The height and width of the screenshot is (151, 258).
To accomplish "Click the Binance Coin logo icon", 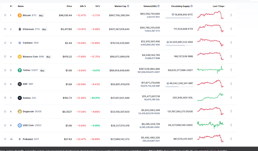I will click(19, 57).
